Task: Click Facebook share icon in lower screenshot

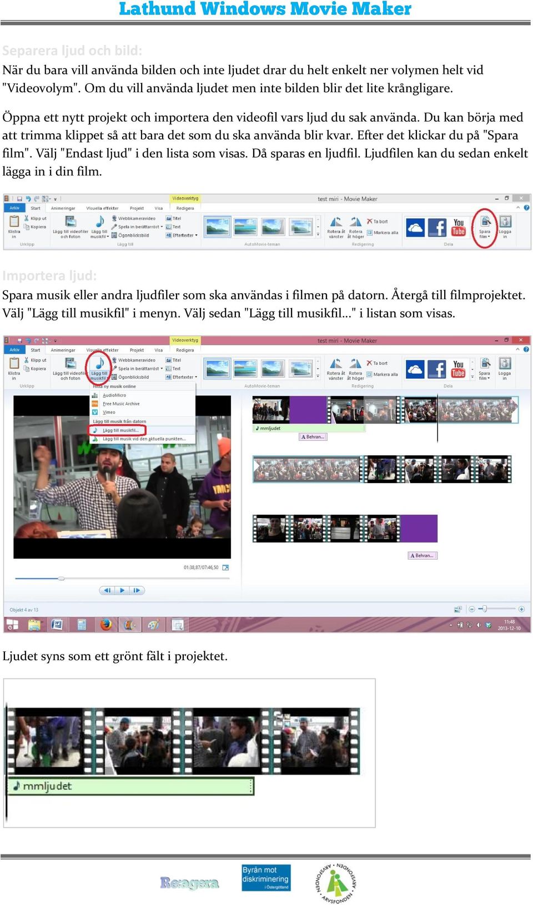Action: click(x=436, y=369)
